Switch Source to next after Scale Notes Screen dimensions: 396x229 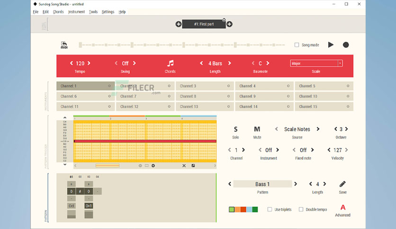(318, 129)
